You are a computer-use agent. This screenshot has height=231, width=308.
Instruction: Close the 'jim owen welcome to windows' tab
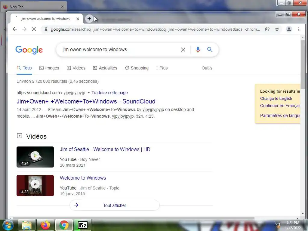pos(78,19)
